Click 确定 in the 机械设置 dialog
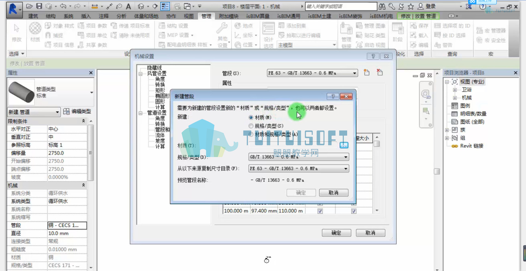Image resolution: width=526 pixels, height=271 pixels. coord(336,233)
